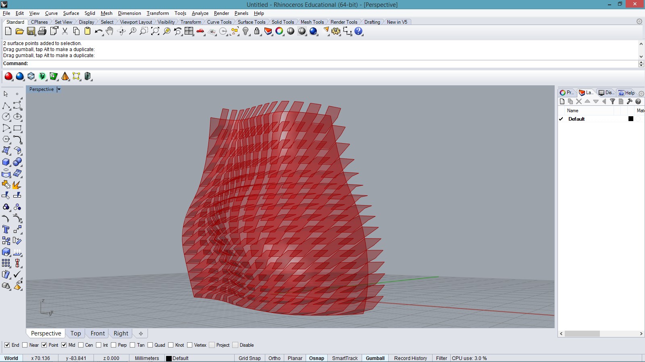Toggle Ortho mode in status bar
This screenshot has height=362, width=645.
[274, 358]
